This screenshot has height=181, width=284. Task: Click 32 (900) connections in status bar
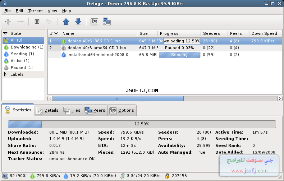click(18, 176)
